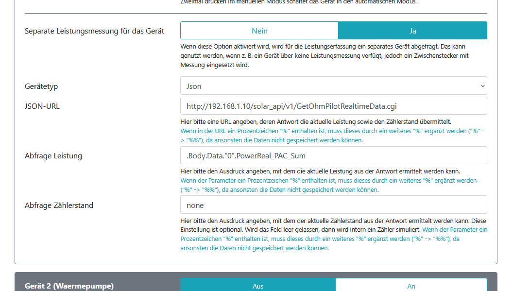
Task: Focus the JSON-URL input field
Action: [x=334, y=105]
